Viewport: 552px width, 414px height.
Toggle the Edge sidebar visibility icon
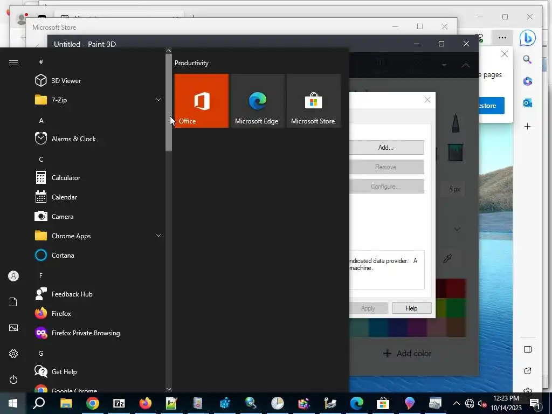pyautogui.click(x=527, y=349)
